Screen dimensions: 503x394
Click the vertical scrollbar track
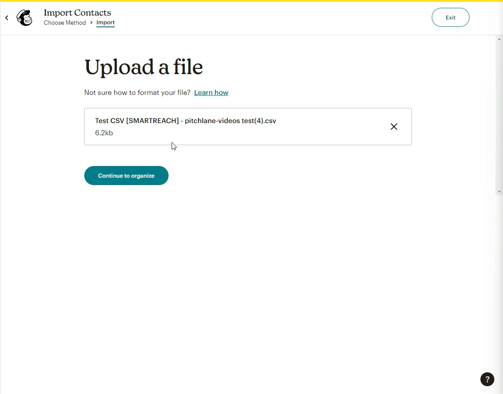tap(499, 115)
